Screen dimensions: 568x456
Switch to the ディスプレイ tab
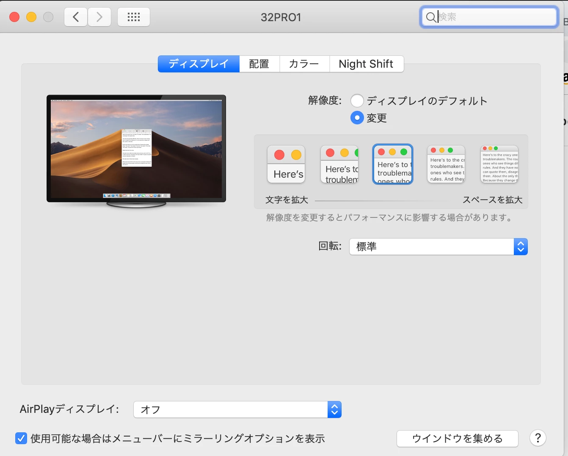point(199,64)
